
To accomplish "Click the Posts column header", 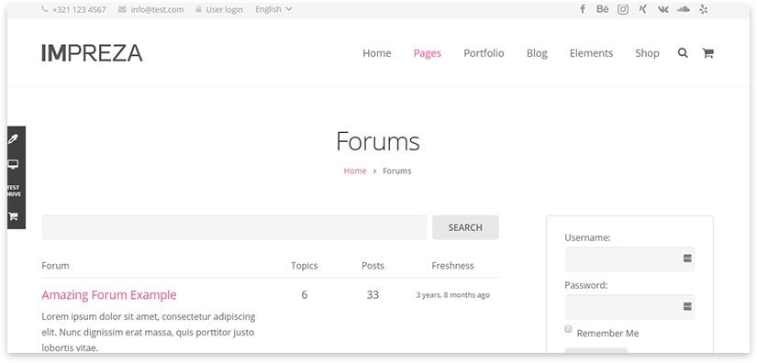I will (373, 266).
